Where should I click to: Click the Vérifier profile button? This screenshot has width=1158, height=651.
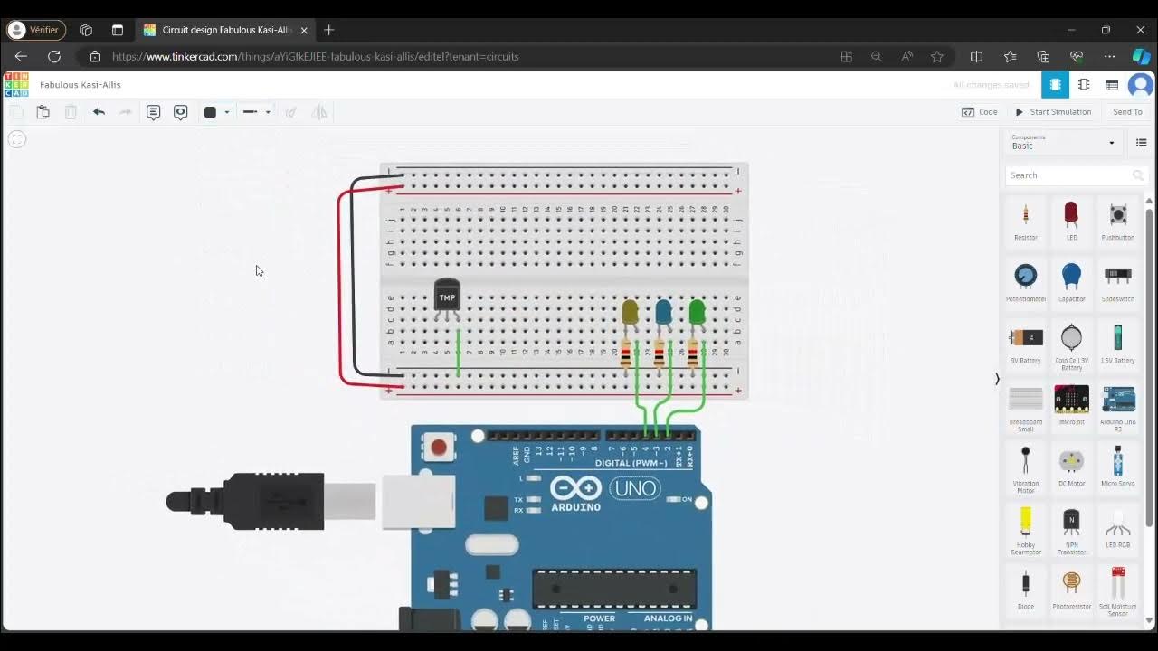(x=35, y=30)
